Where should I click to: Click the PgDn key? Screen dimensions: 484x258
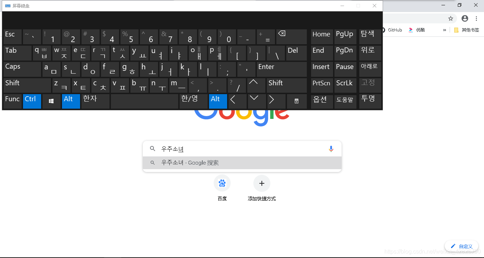[x=345, y=53]
